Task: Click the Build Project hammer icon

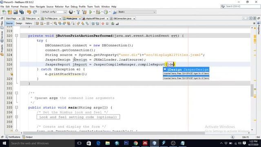Action: [78, 12]
